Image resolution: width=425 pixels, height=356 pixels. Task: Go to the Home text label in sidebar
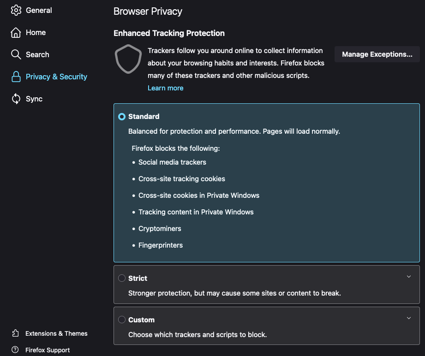36,32
